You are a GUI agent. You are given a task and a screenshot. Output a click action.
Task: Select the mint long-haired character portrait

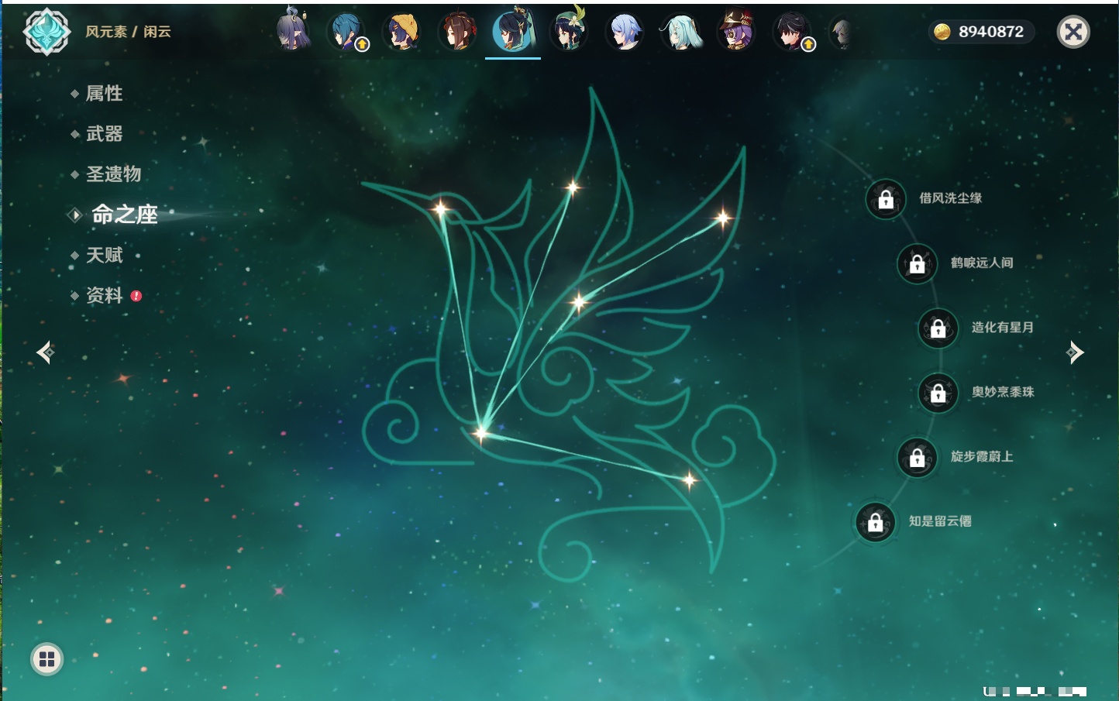tap(680, 32)
